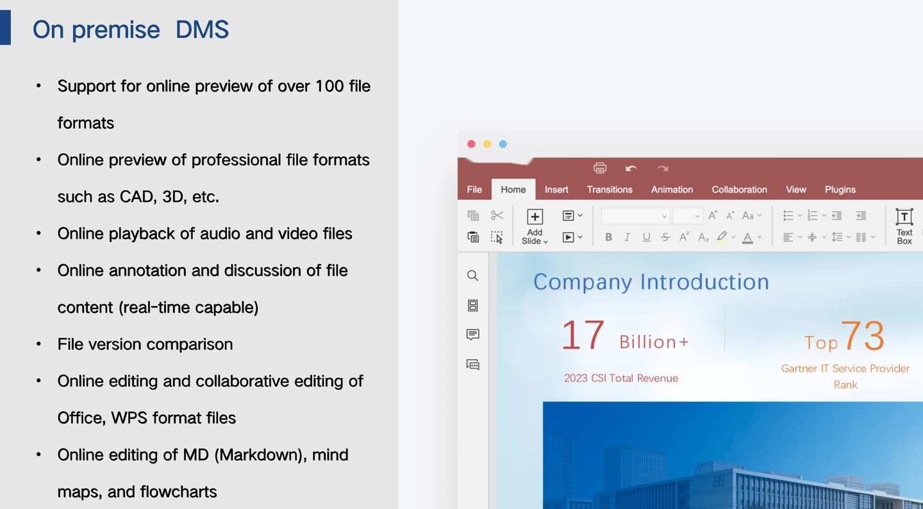Apply a numbered list

tap(812, 216)
